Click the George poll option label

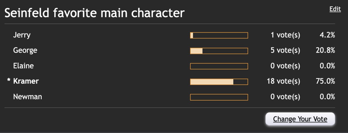[x=25, y=51]
